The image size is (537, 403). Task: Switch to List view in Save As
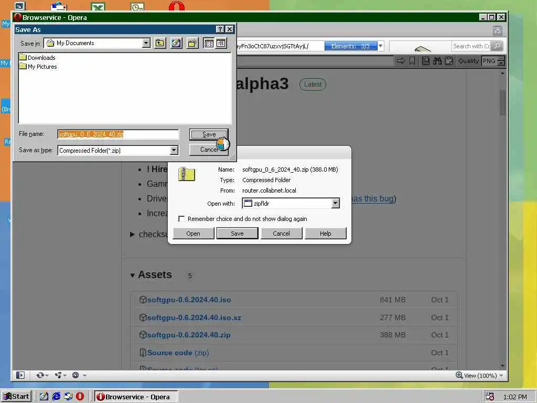pyautogui.click(x=209, y=43)
